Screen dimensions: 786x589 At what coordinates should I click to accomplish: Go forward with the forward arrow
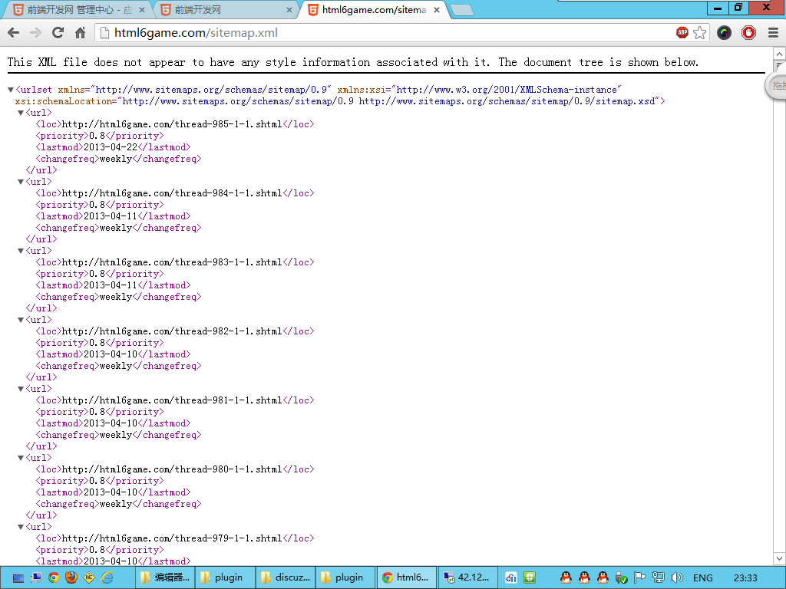[x=35, y=33]
